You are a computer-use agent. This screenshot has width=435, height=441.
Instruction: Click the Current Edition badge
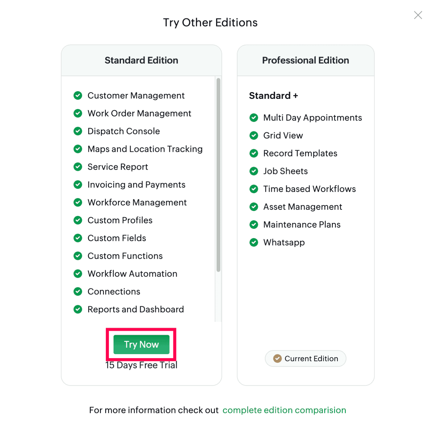pyautogui.click(x=305, y=358)
